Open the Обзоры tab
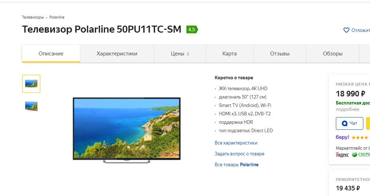The height and width of the screenshot is (196, 370). click(333, 53)
